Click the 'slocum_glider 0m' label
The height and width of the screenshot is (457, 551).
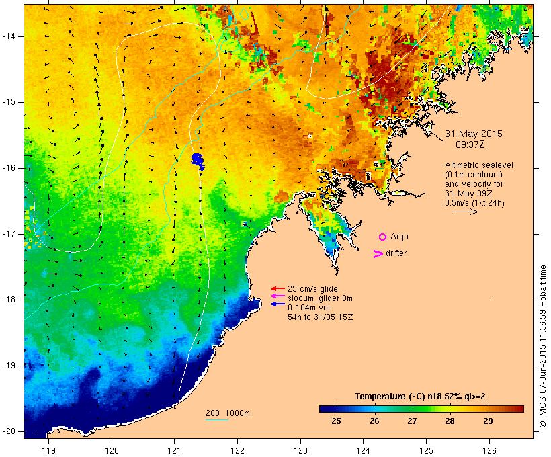[320, 298]
